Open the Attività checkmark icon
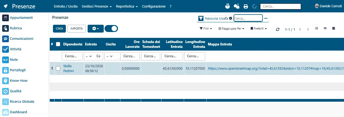344x117 pixels. (x=5, y=49)
